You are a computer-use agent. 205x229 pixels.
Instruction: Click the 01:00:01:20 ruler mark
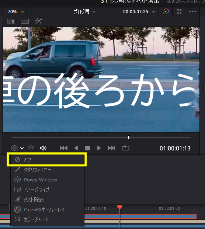tap(169, 208)
